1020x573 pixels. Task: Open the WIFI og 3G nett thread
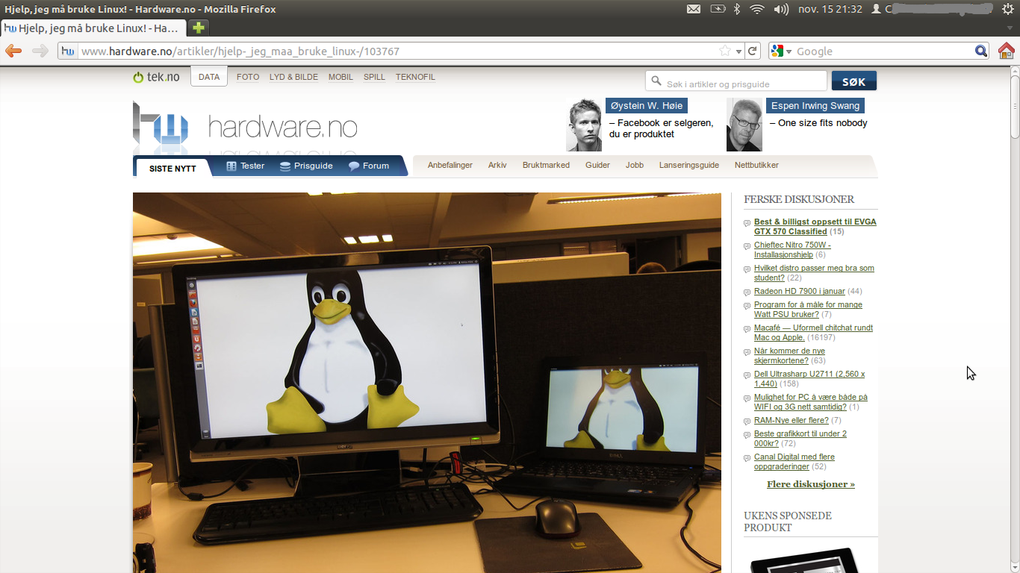point(811,402)
